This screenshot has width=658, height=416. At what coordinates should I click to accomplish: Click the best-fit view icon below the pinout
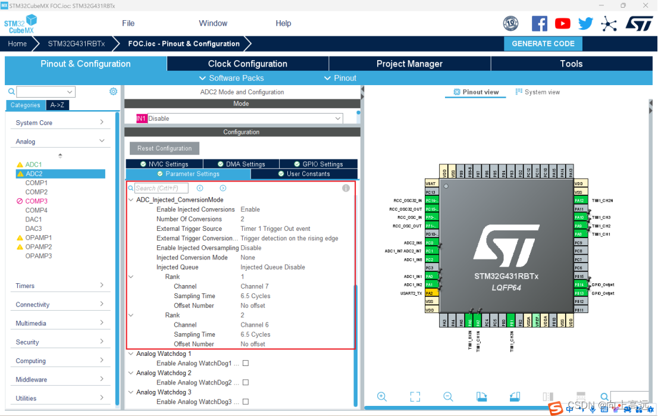(415, 396)
